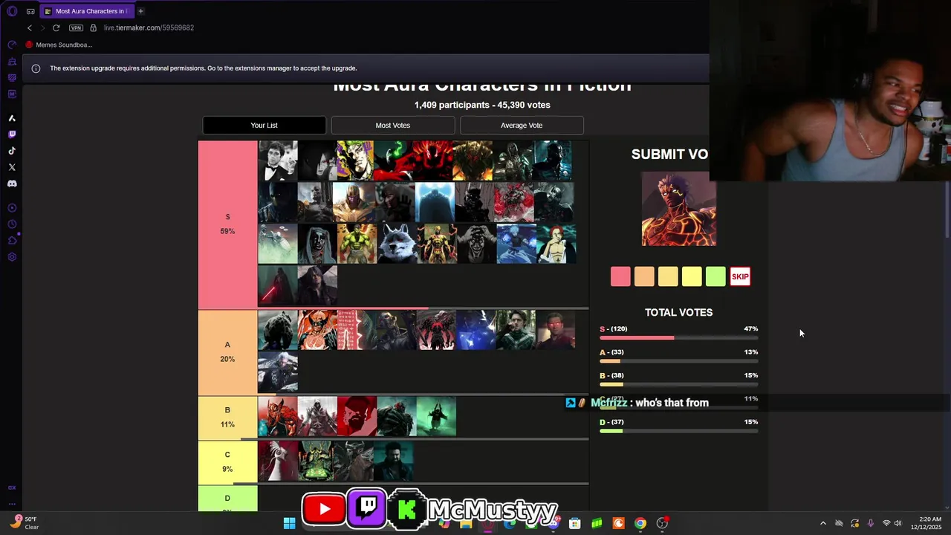The image size is (951, 535).
Task: Open Chrome from the taskbar
Action: point(640,523)
